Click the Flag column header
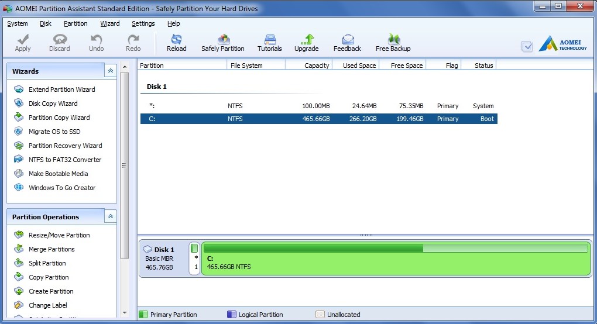 [444, 66]
